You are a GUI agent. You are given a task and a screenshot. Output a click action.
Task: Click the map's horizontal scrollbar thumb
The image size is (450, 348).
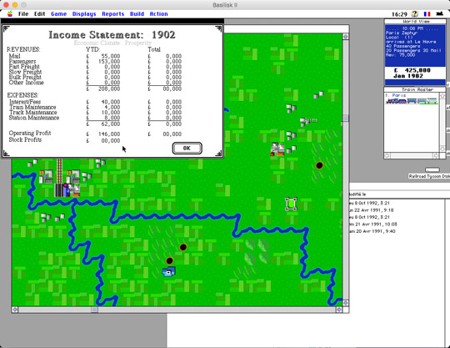coord(94,310)
